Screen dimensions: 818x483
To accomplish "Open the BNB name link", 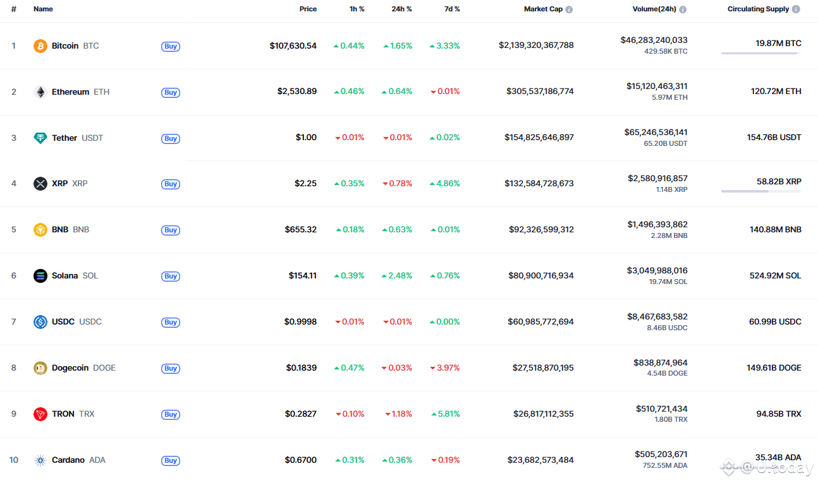I will (70, 230).
